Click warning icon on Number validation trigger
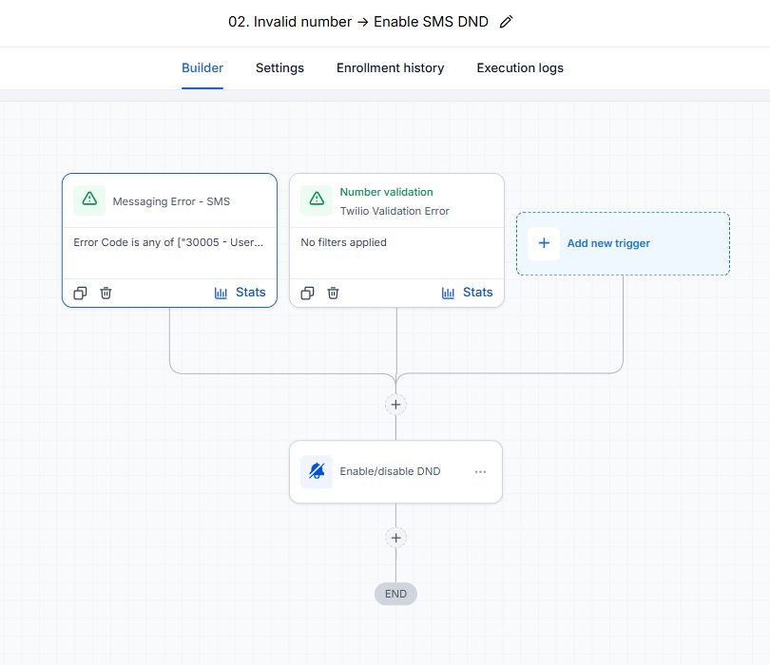The height and width of the screenshot is (665, 770). point(317,200)
